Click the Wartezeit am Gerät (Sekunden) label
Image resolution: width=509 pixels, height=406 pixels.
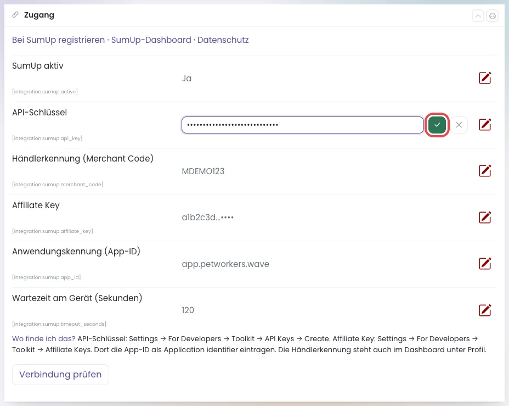click(x=77, y=298)
